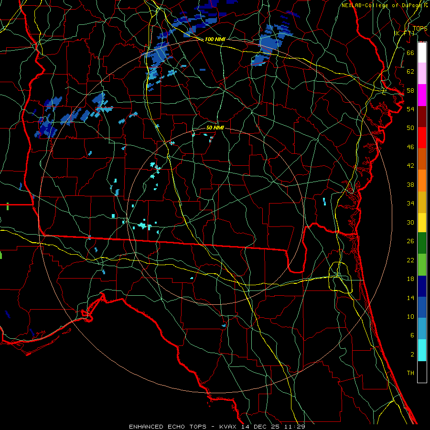This screenshot has height=430, width=430.
Task: Click the dark green legend color band
Action: tap(422, 243)
